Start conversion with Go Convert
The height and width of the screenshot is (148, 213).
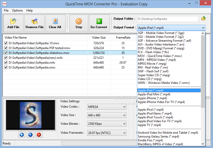point(99,23)
